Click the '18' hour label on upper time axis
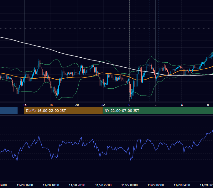213x188 pixels. (51, 105)
